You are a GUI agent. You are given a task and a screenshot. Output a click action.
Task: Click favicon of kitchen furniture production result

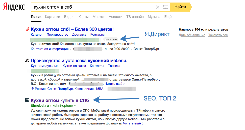[x=27, y=61]
